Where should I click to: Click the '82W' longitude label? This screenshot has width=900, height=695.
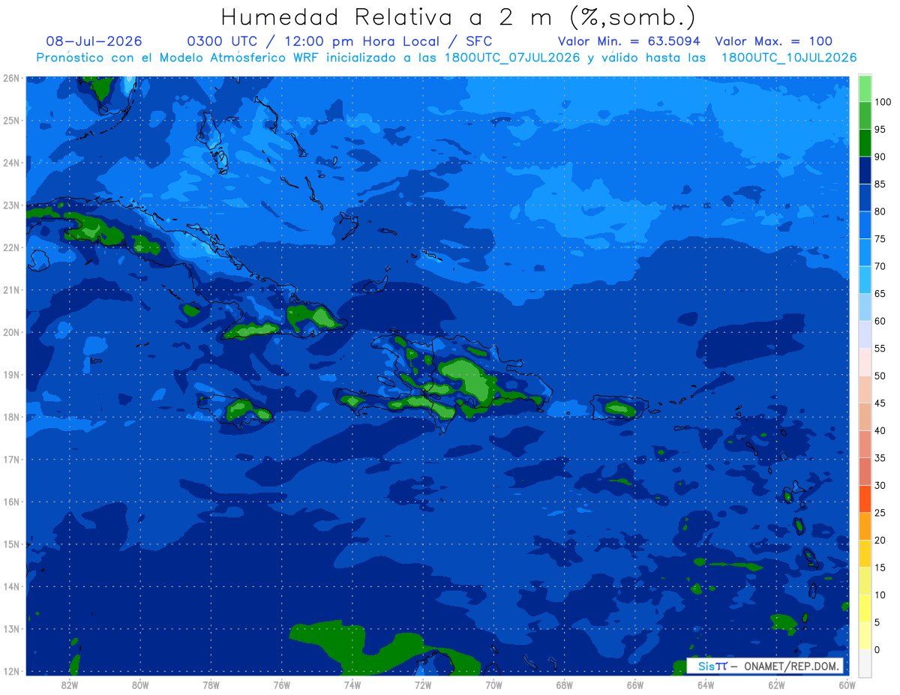70,685
